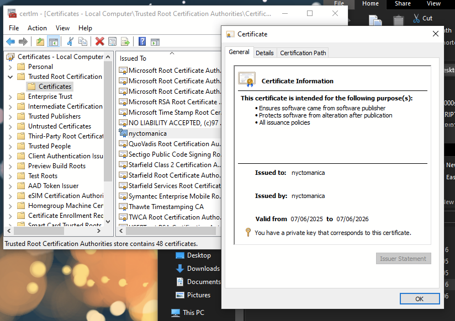Expand the Enterprise Trust node
This screenshot has height=321, width=455.
(x=10, y=97)
